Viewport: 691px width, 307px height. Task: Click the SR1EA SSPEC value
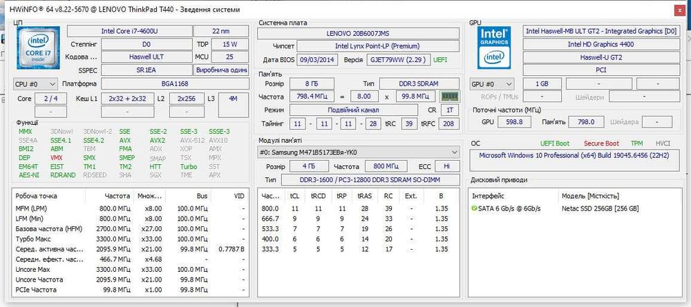click(x=146, y=70)
